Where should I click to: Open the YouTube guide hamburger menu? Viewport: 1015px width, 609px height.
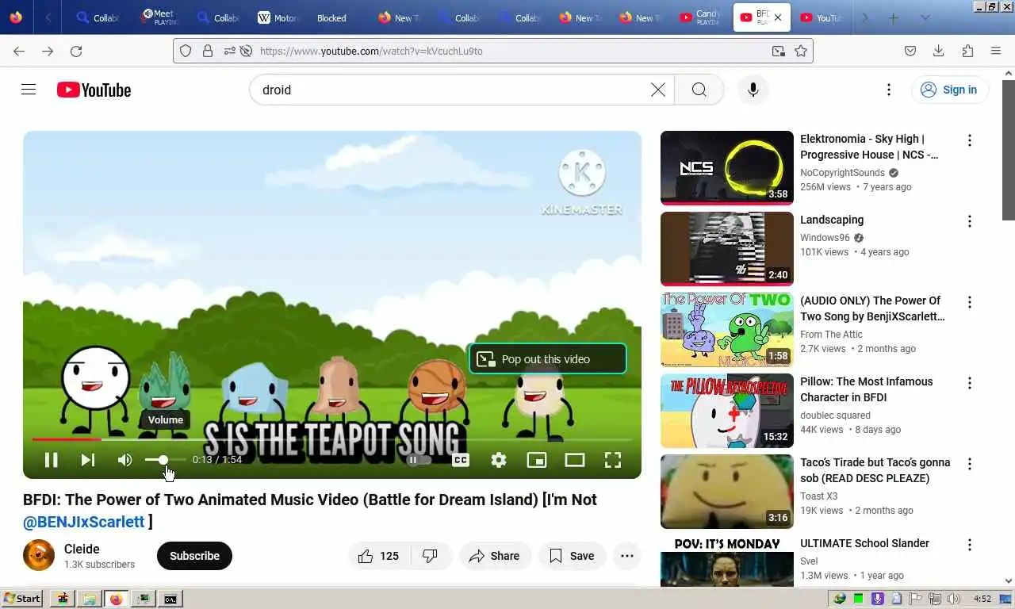pos(29,90)
